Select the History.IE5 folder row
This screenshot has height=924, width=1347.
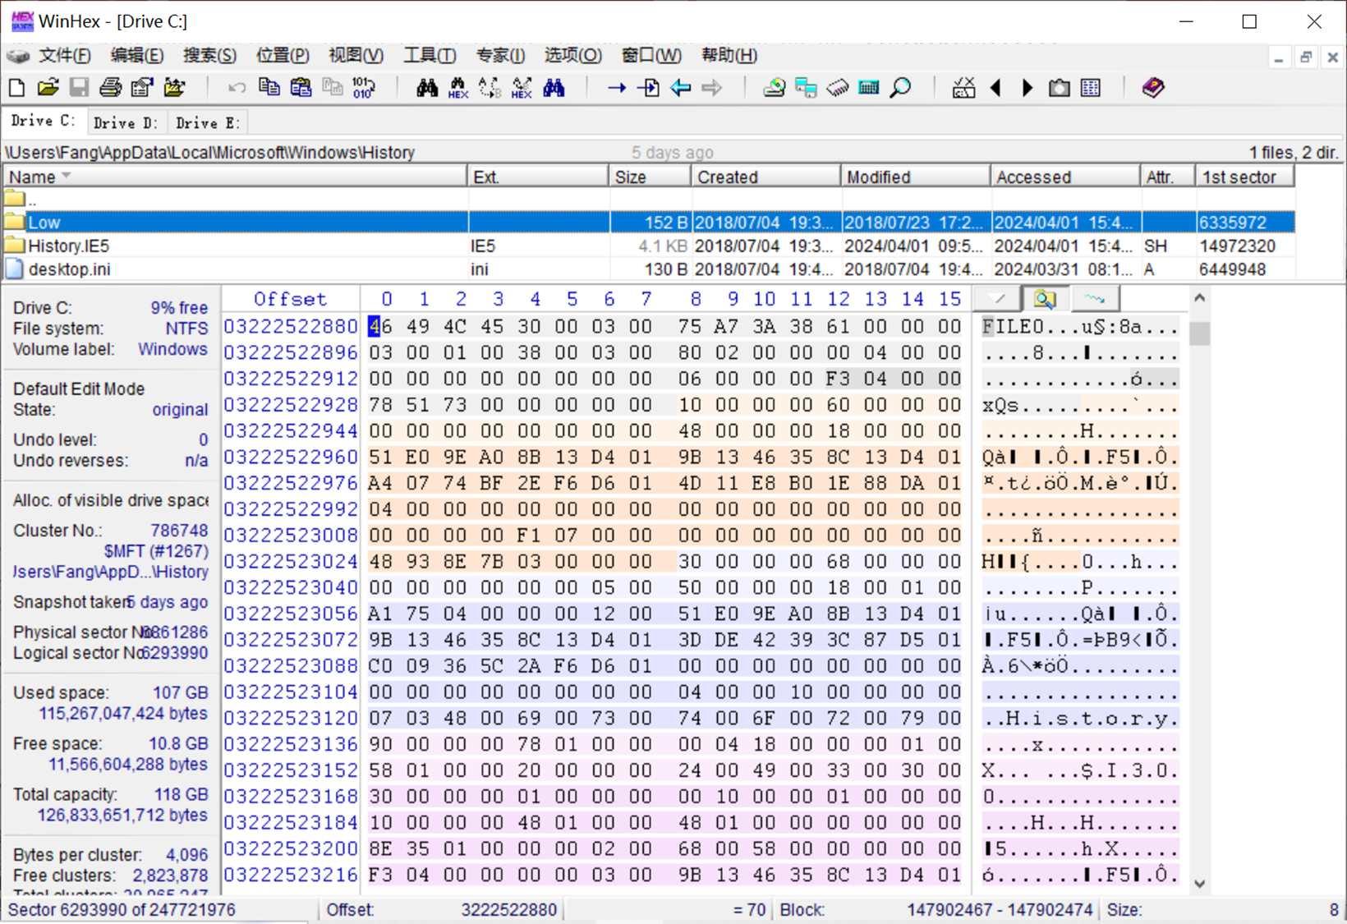(x=649, y=246)
